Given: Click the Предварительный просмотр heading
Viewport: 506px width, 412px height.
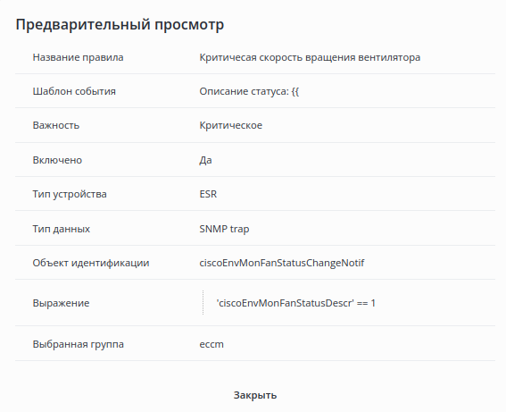Looking at the screenshot, I should tap(120, 24).
